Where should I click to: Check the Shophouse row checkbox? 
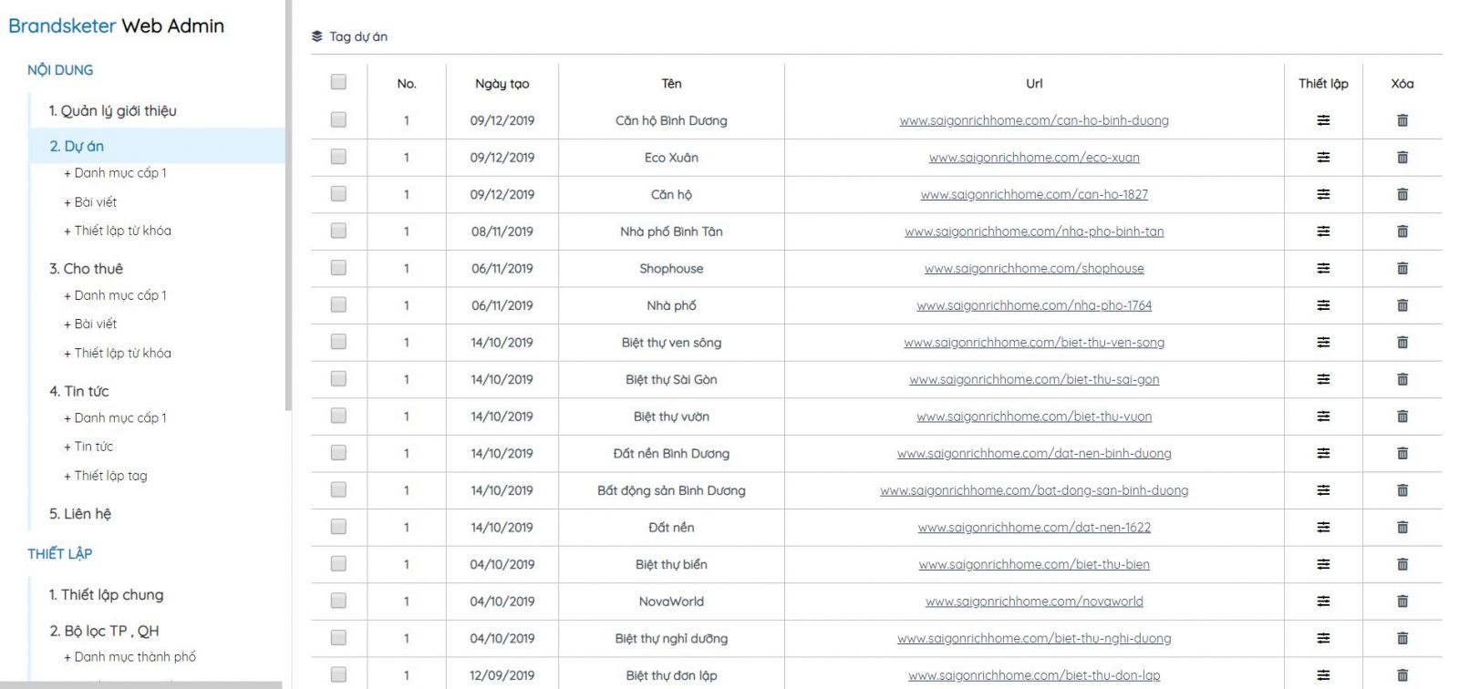click(x=338, y=268)
